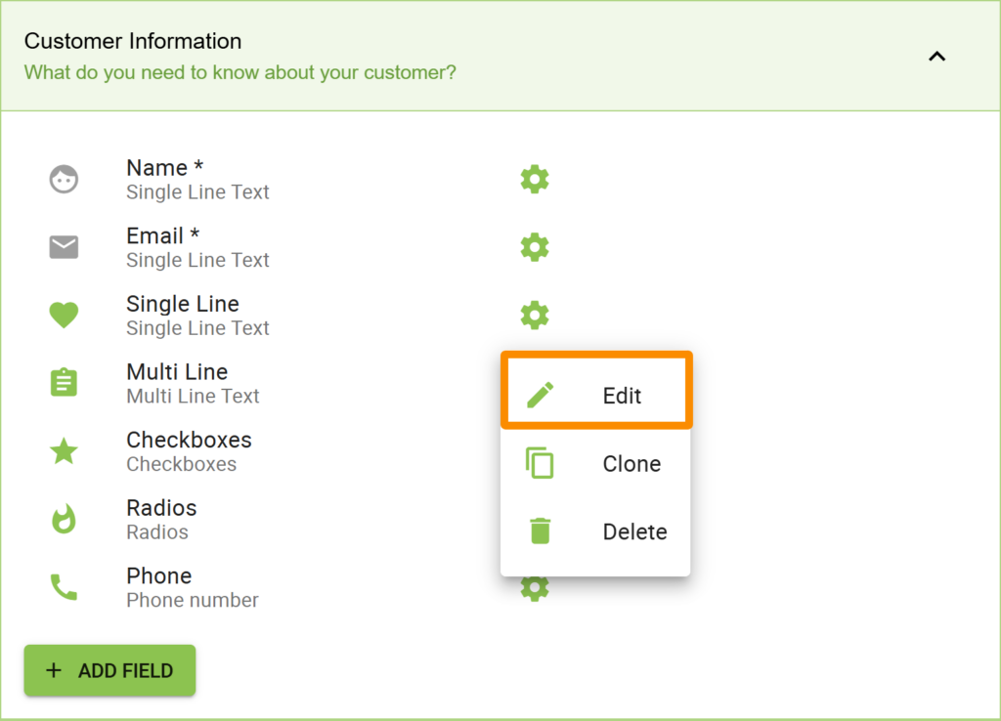The width and height of the screenshot is (1001, 721).
Task: Click the heart icon beside Single Line
Action: tap(64, 316)
